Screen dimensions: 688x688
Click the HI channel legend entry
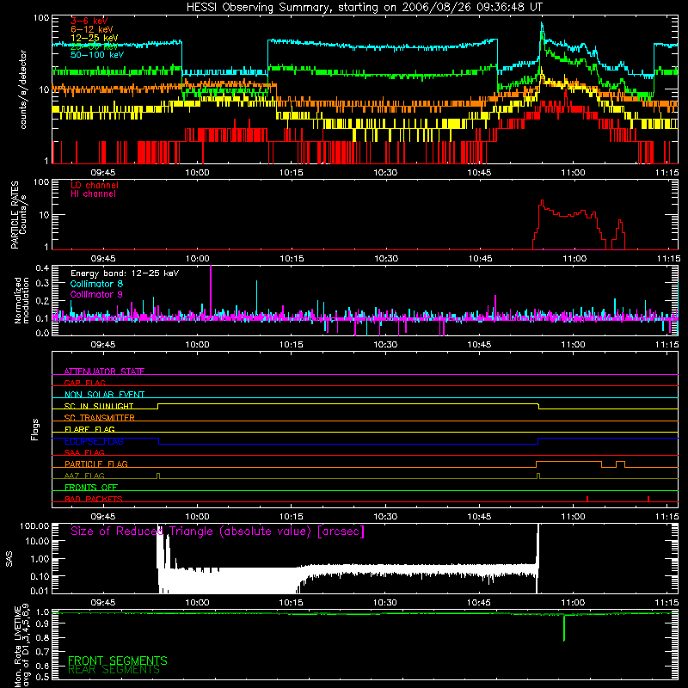pos(94,194)
